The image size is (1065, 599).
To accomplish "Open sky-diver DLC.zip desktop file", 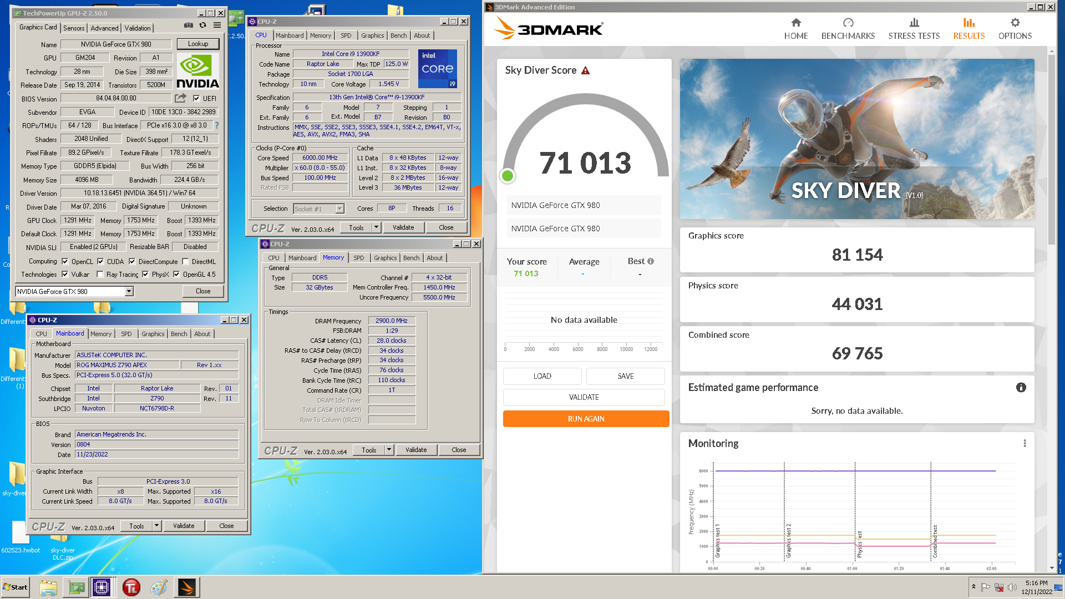I will pyautogui.click(x=63, y=546).
